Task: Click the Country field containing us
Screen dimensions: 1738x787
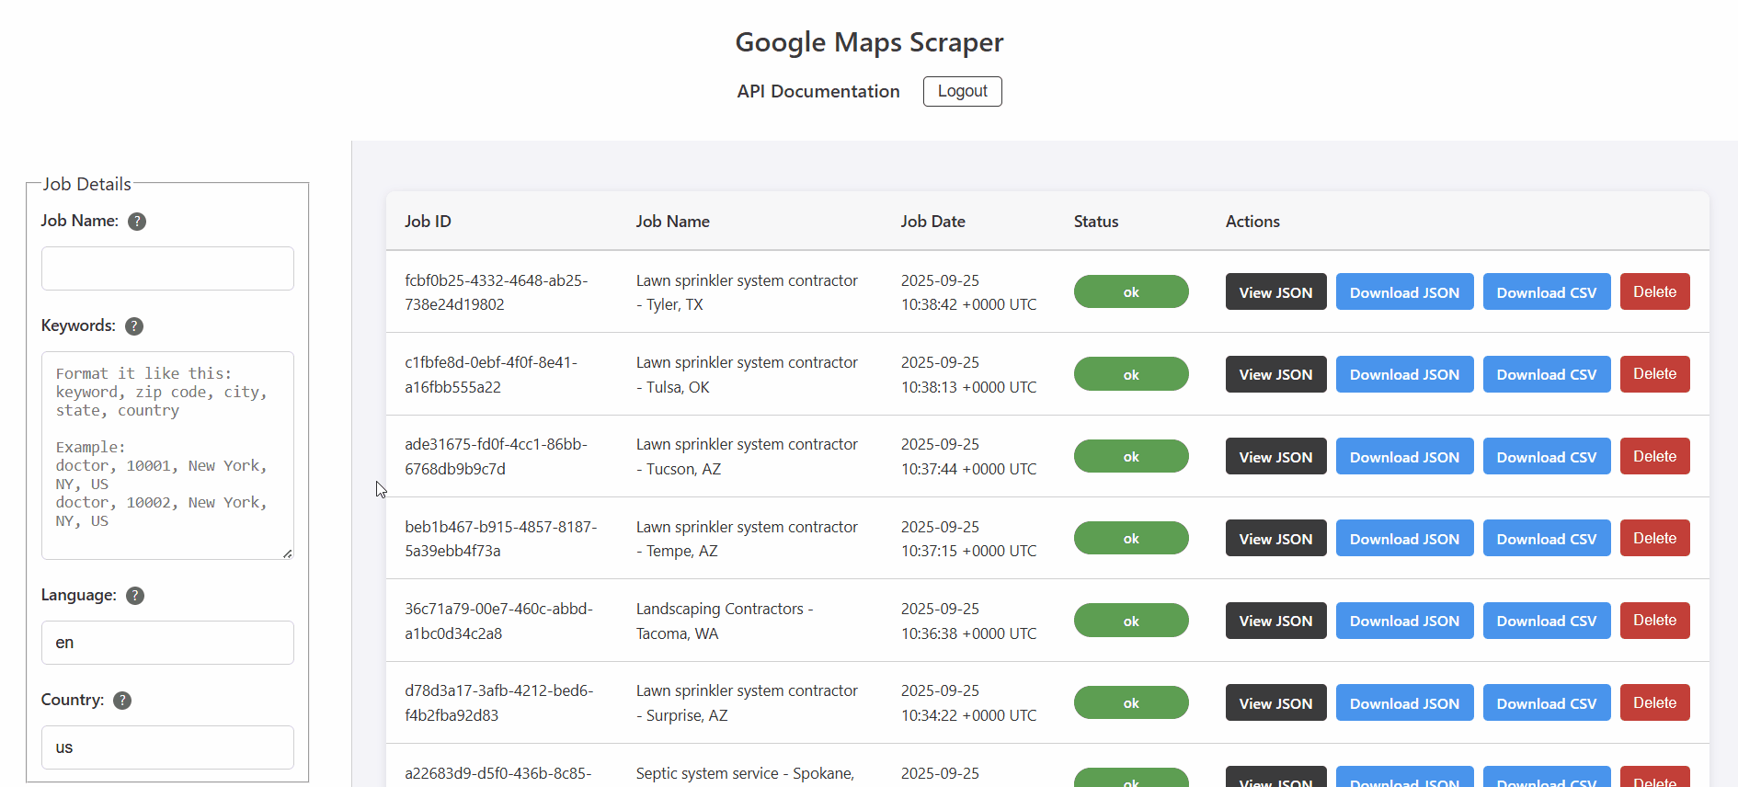Action: click(x=167, y=747)
